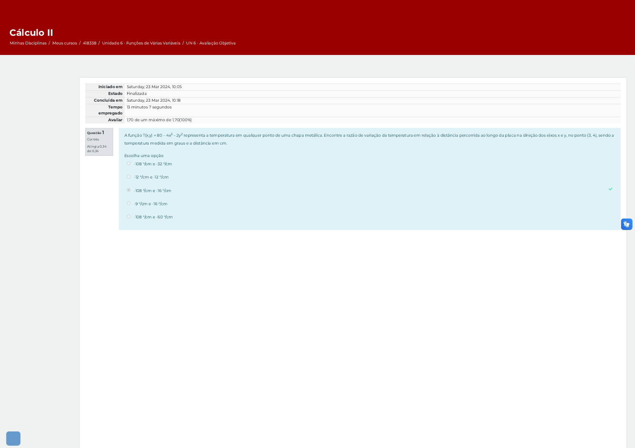This screenshot has width=635, height=448.
Task: Click the blue square button in bottom-left corner
Action: point(13,438)
